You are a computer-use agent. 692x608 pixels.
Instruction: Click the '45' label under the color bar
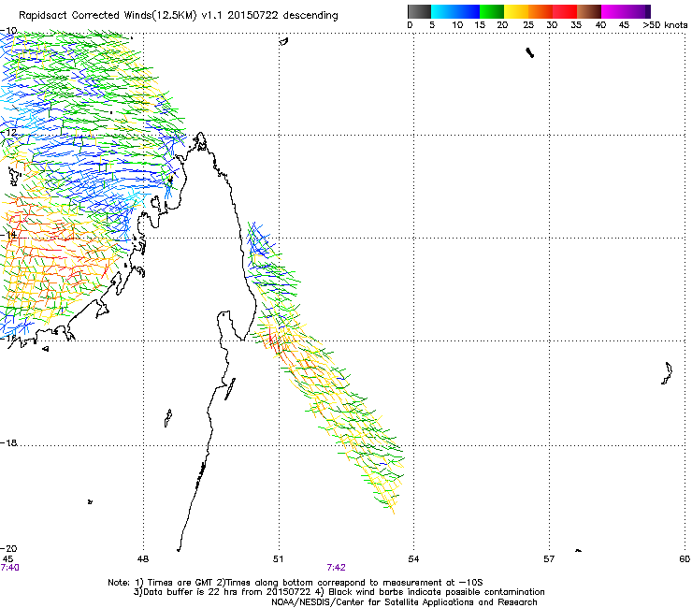tap(624, 25)
